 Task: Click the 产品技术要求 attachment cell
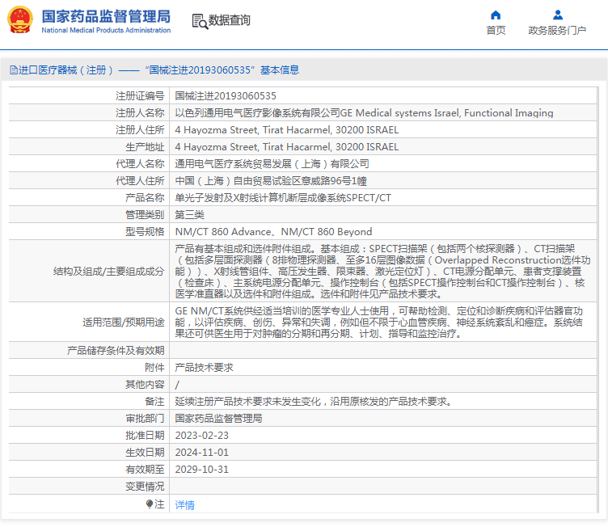[x=204, y=367]
